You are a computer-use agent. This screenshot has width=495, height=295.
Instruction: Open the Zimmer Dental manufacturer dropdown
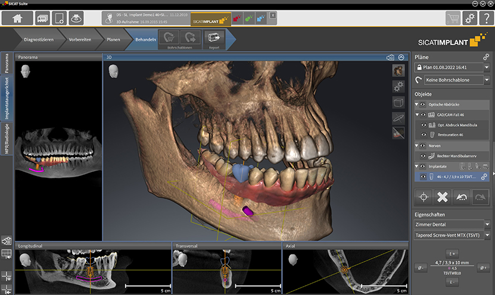point(487,224)
